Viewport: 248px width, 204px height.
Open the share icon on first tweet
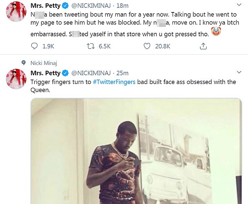[x=203, y=46]
